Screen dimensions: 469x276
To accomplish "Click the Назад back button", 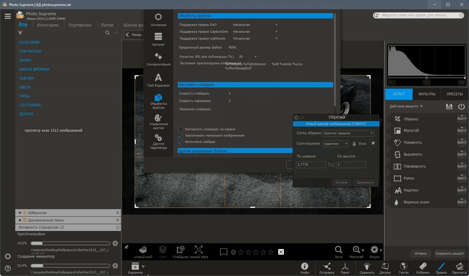I will (x=133, y=35).
